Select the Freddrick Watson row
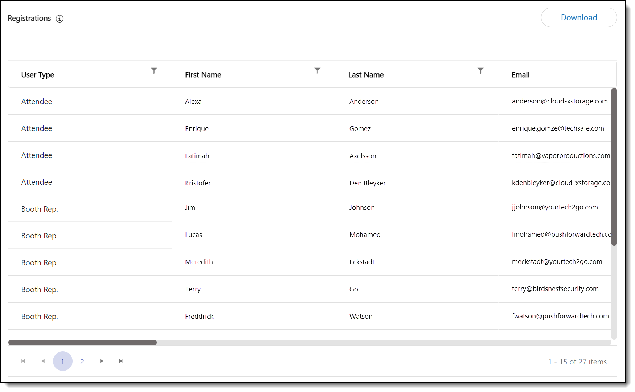 tap(199, 317)
